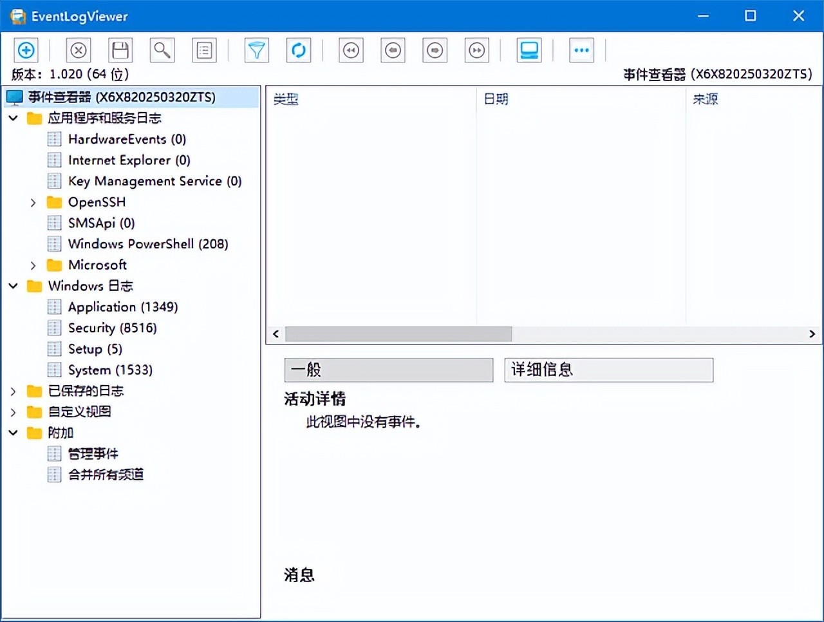The width and height of the screenshot is (824, 622).
Task: Select the SMSApi (0) log
Action: (x=102, y=223)
